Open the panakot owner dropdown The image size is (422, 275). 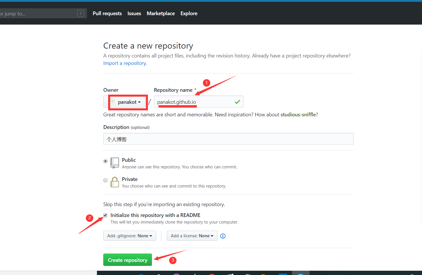pyautogui.click(x=125, y=102)
